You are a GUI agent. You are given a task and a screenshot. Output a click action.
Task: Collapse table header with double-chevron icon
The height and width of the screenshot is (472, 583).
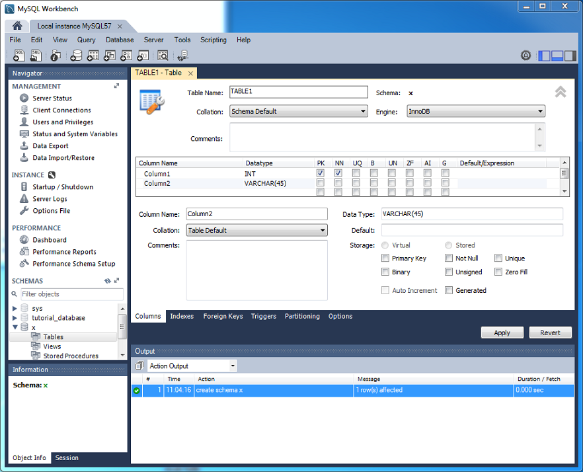point(561,91)
